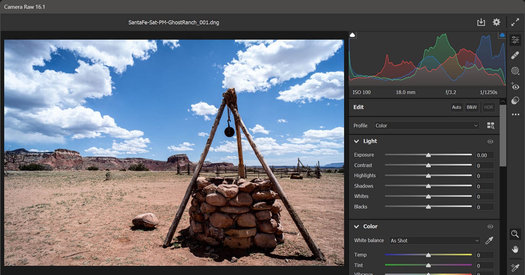Open Camera Raw preferences gear
The height and width of the screenshot is (275, 525).
pyautogui.click(x=496, y=22)
